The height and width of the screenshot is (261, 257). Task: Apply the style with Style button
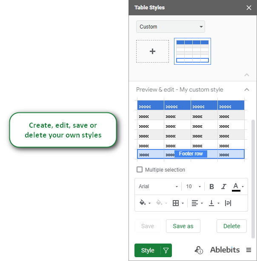click(x=148, y=250)
